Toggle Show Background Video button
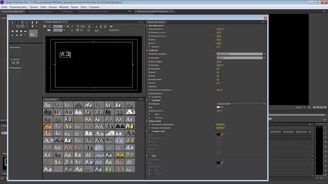This screenshot has width=328, height=184. point(111,27)
